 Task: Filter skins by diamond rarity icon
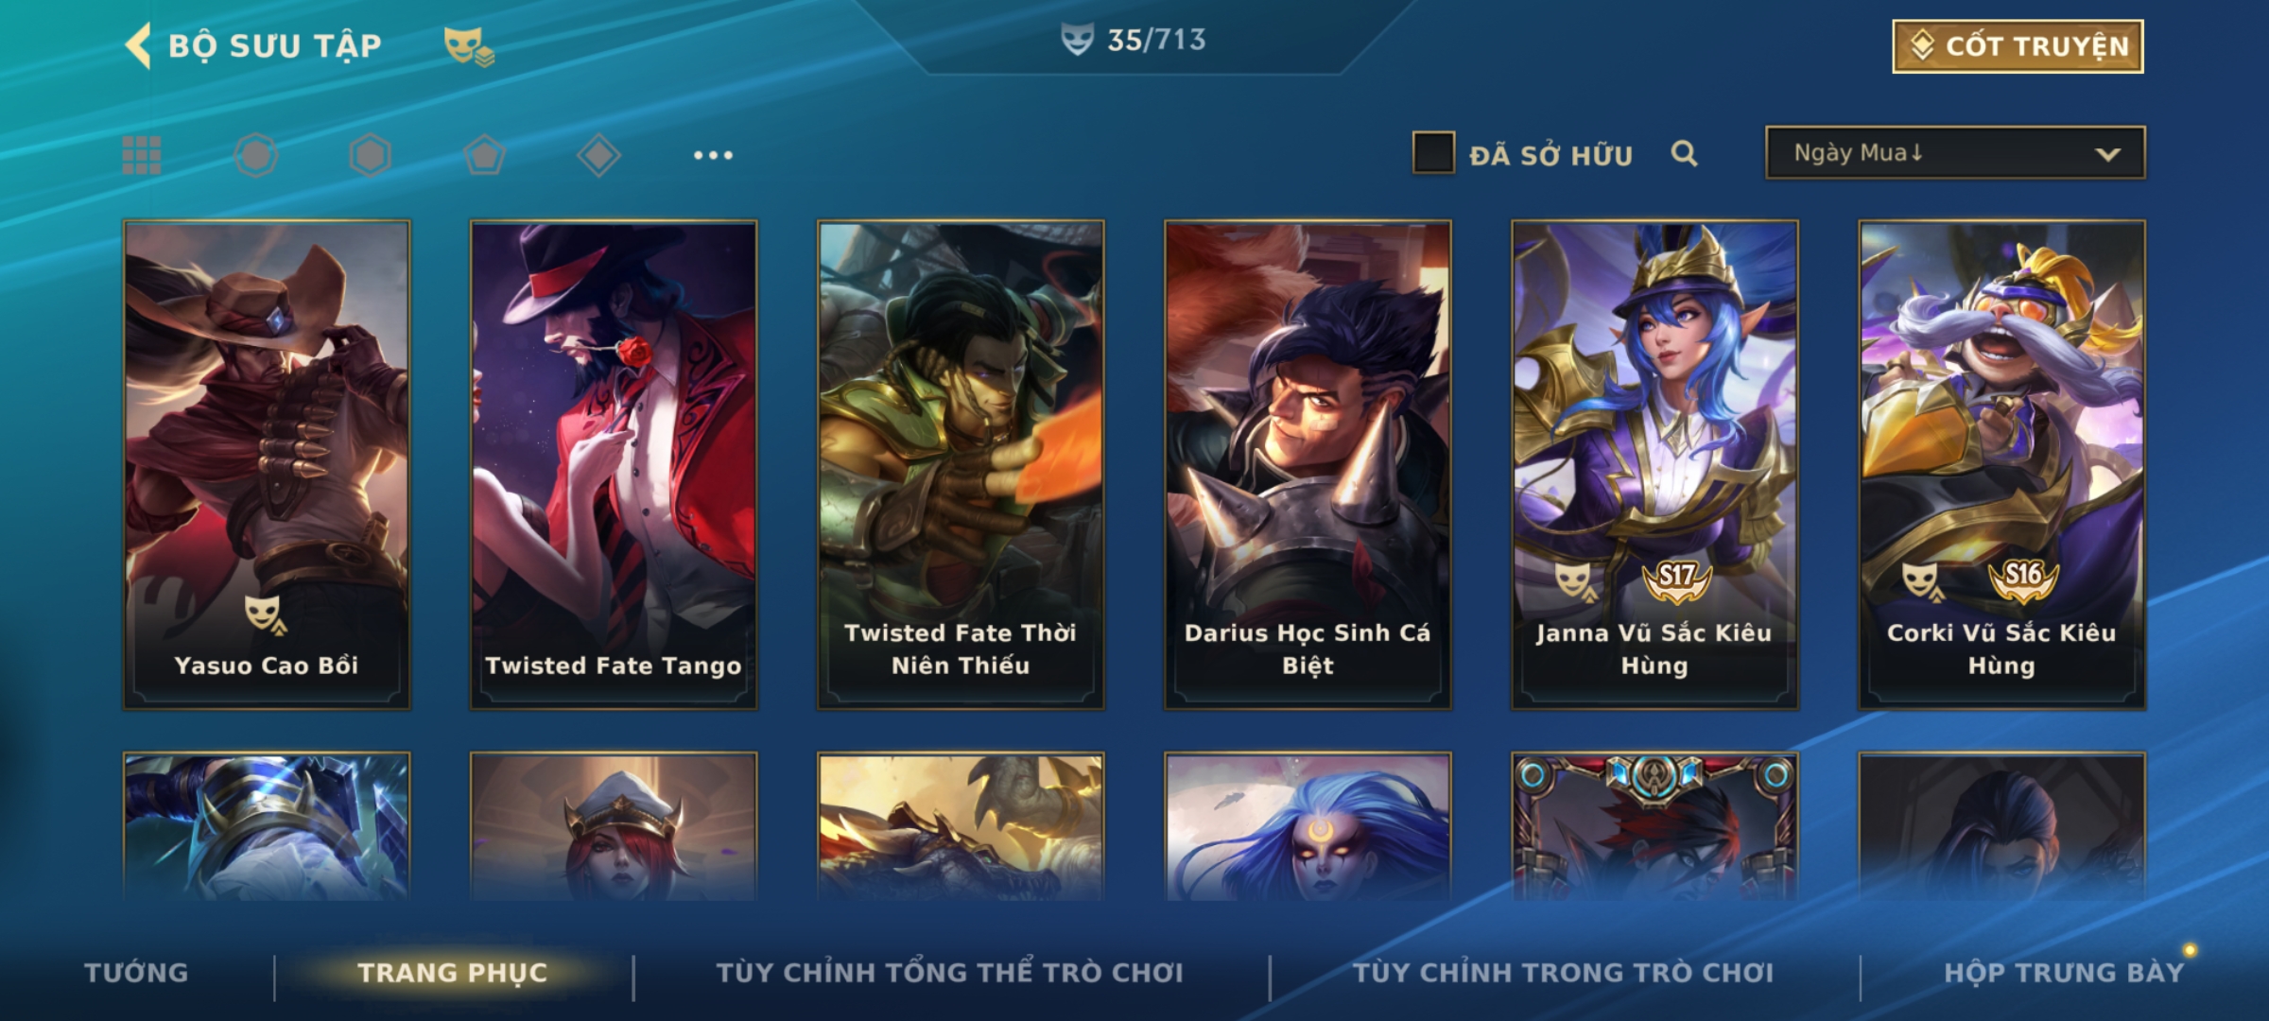(x=598, y=155)
